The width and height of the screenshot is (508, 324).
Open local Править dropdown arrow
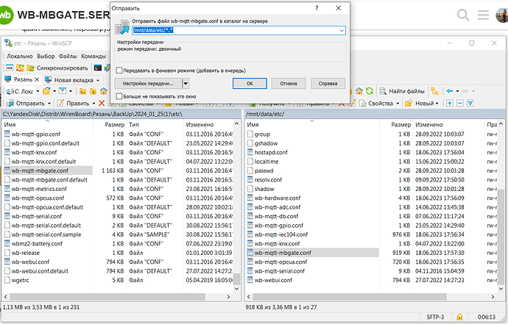(x=94, y=104)
